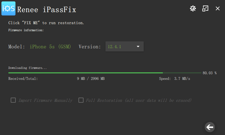The height and width of the screenshot is (135, 225).
Task: Click the Renee iPassFix title text
Action: (x=47, y=10)
